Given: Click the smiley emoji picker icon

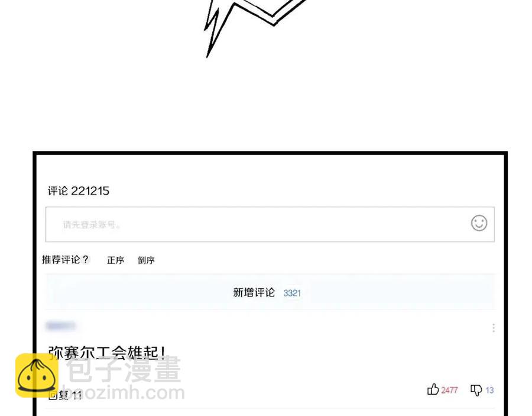Looking at the screenshot, I should coord(479,223).
